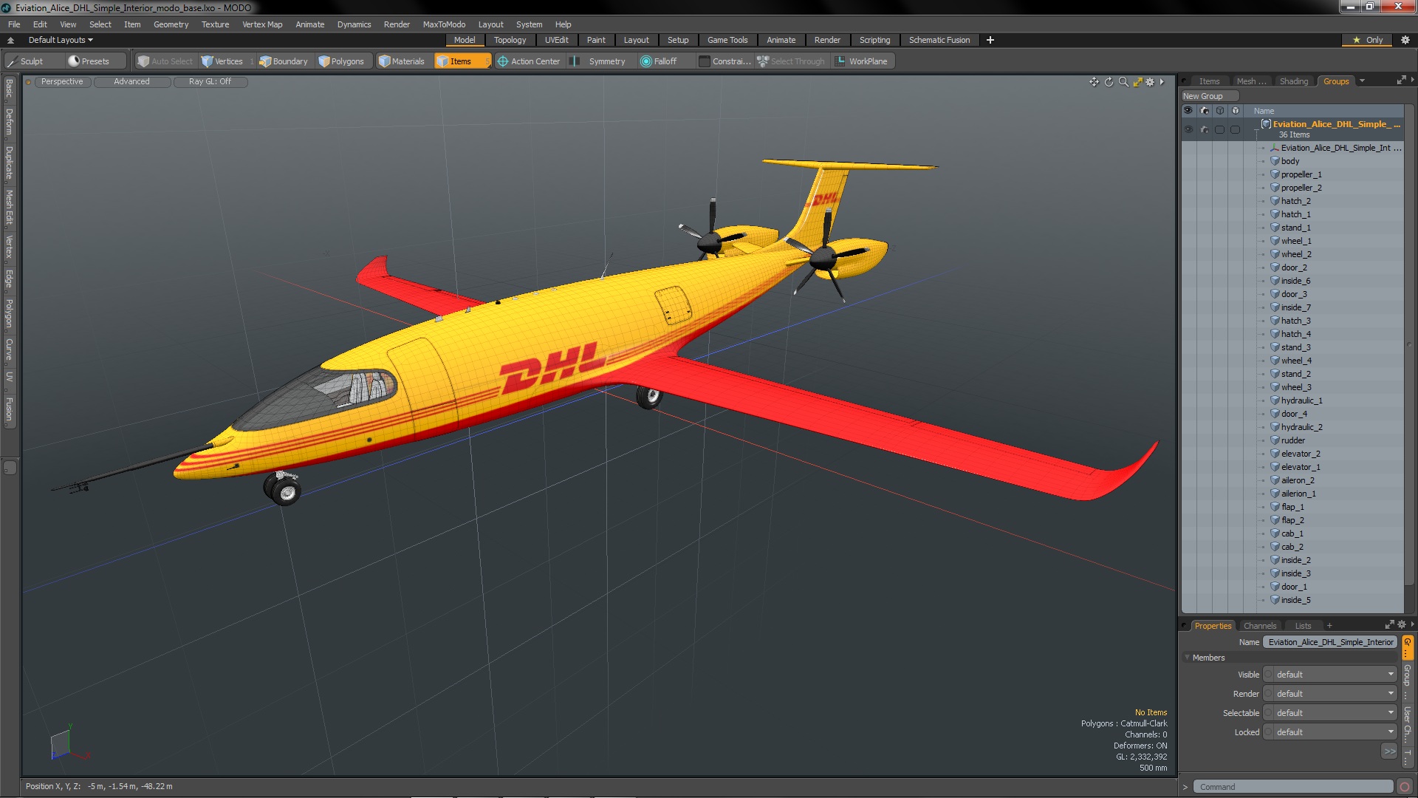
Task: Add a new layout tab with plus icon
Action: point(990,40)
